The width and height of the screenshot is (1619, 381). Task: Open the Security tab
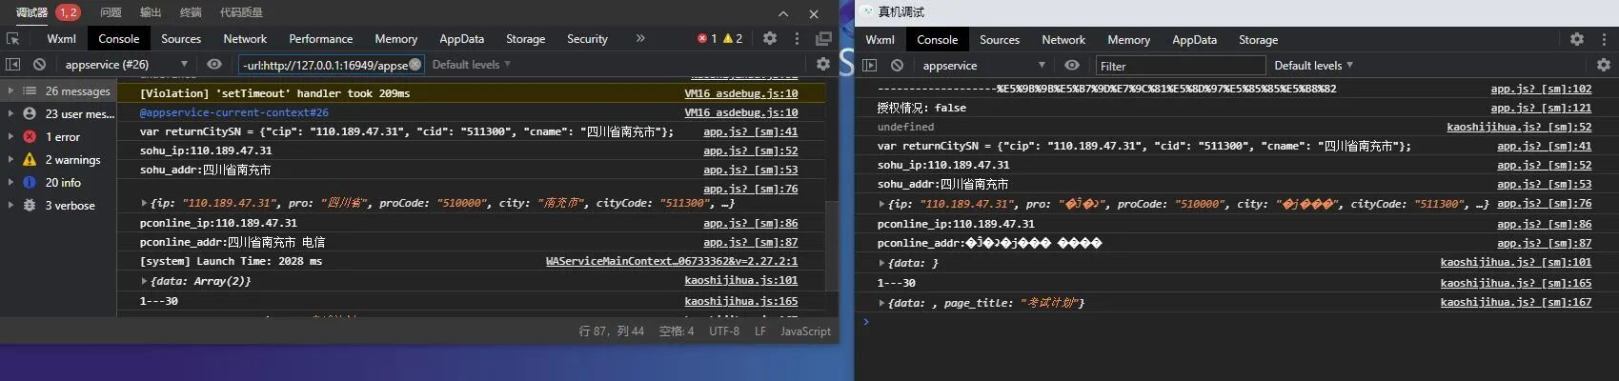tap(587, 39)
